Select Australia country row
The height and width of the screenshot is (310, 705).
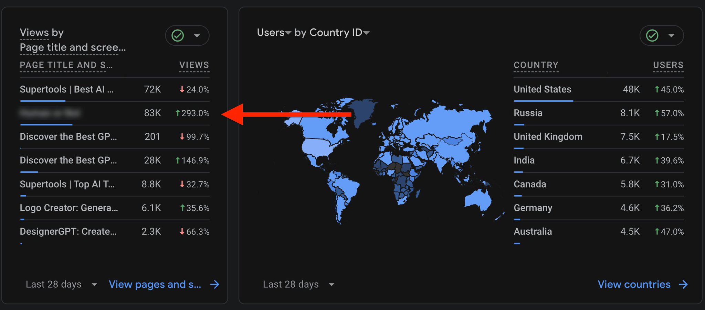[x=599, y=232]
